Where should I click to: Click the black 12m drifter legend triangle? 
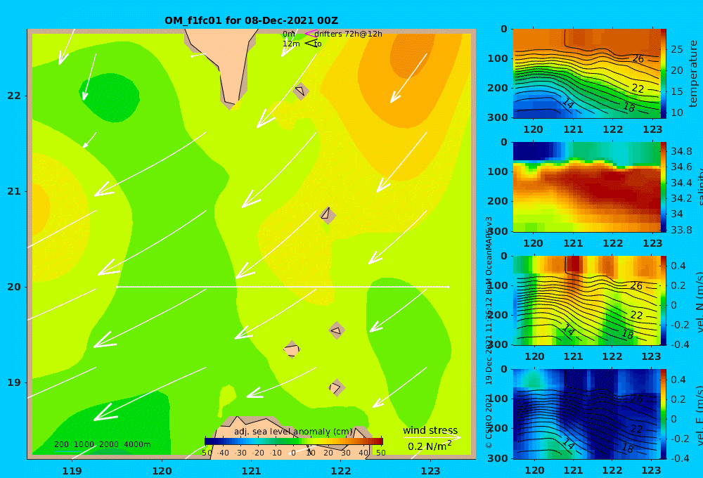click(311, 44)
